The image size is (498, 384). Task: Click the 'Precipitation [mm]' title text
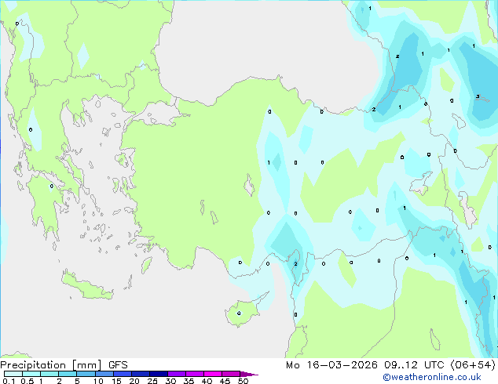point(51,365)
